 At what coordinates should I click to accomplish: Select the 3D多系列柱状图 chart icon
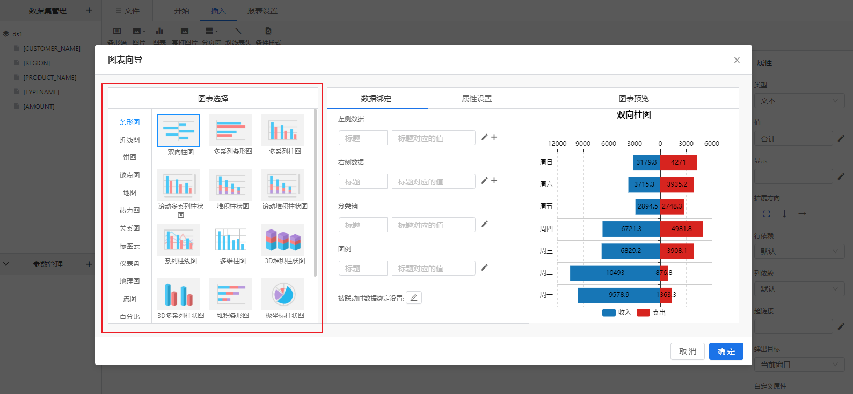click(179, 294)
